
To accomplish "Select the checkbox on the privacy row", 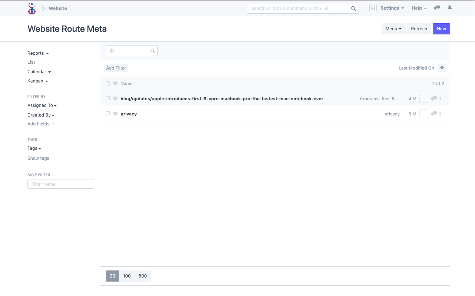I will [x=108, y=114].
